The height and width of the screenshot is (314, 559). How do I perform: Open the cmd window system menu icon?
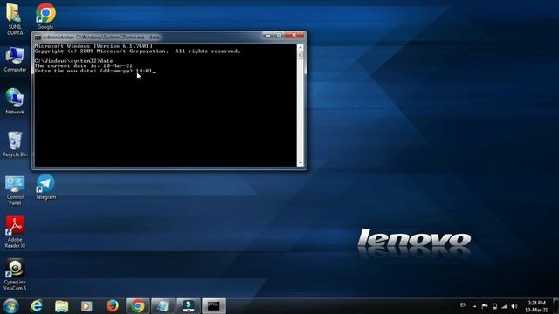(38, 37)
